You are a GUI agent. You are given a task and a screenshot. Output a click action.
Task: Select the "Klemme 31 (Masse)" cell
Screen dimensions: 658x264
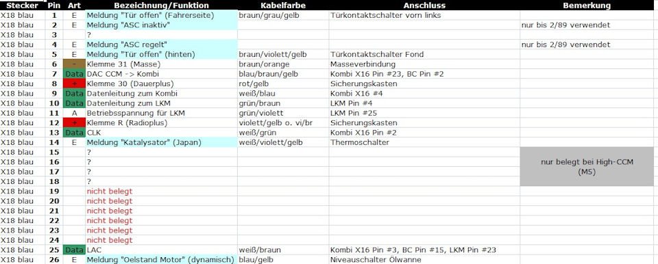click(162, 64)
